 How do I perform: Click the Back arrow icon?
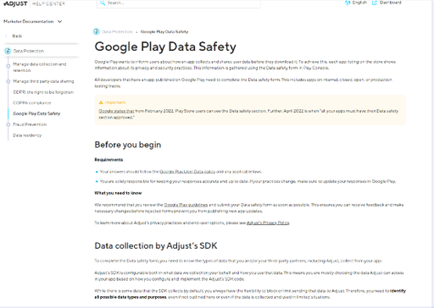tap(6, 36)
